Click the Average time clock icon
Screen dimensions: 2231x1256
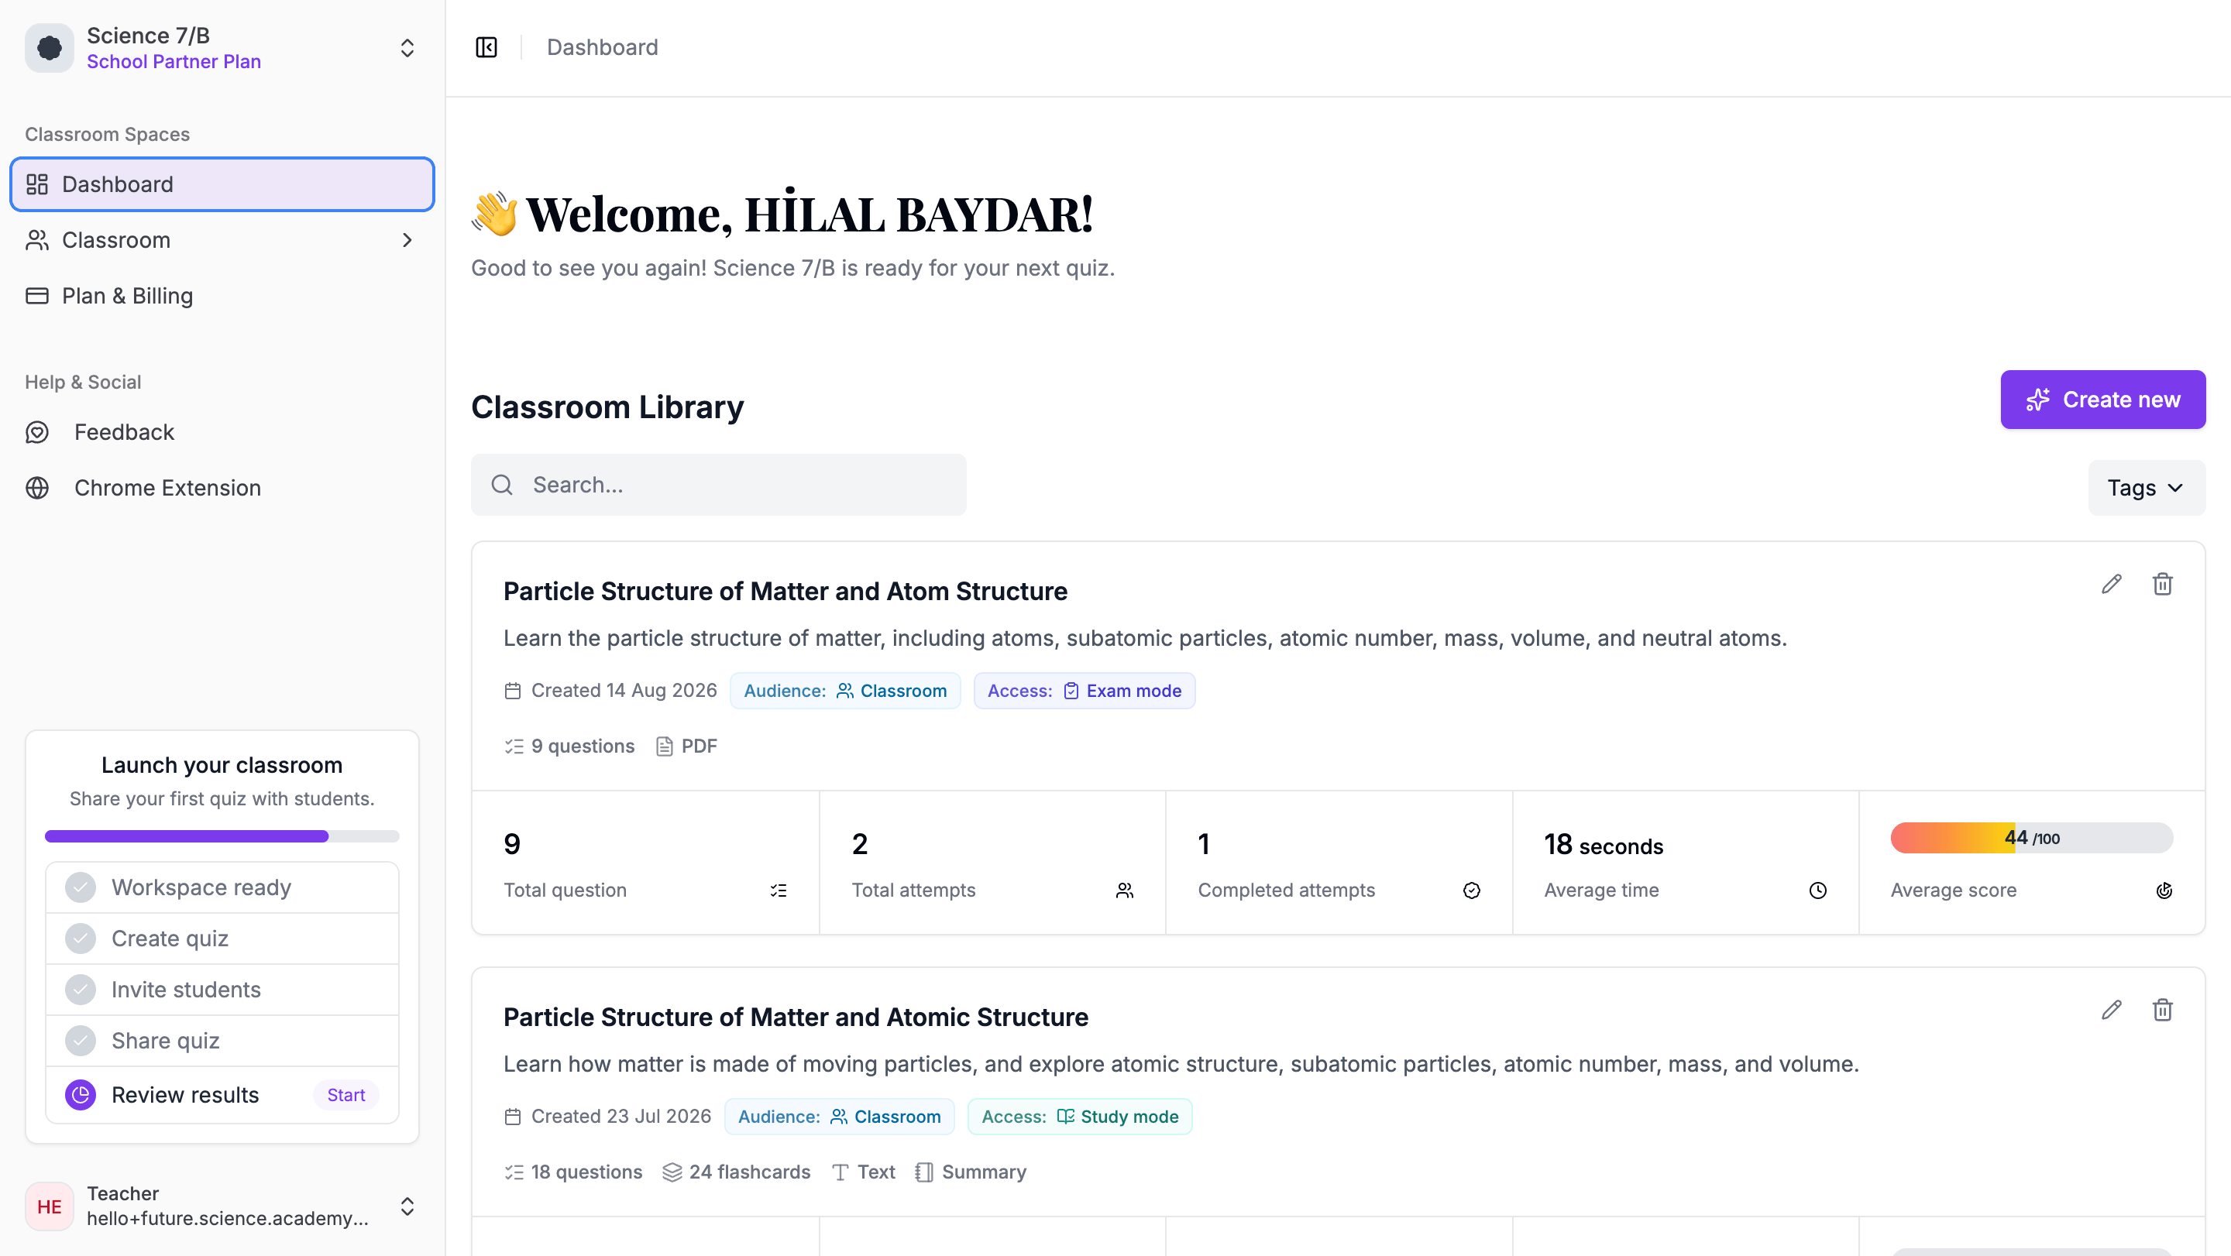pyautogui.click(x=1818, y=891)
